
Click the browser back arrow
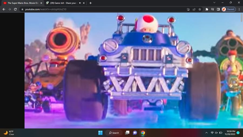click(x=4, y=9)
